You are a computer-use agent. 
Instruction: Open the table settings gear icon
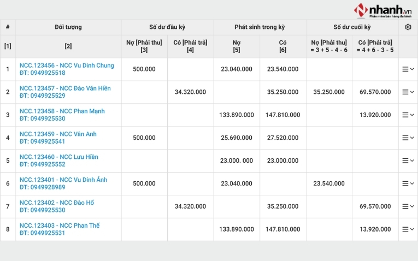pos(408,27)
